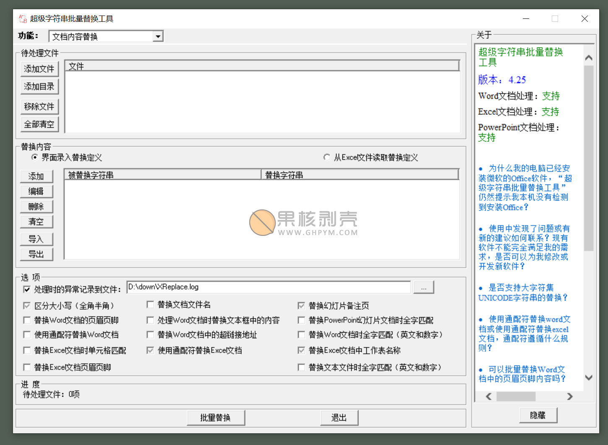Screen dimensions: 608x445
Task: Click the 导出 button
Action: (x=37, y=254)
